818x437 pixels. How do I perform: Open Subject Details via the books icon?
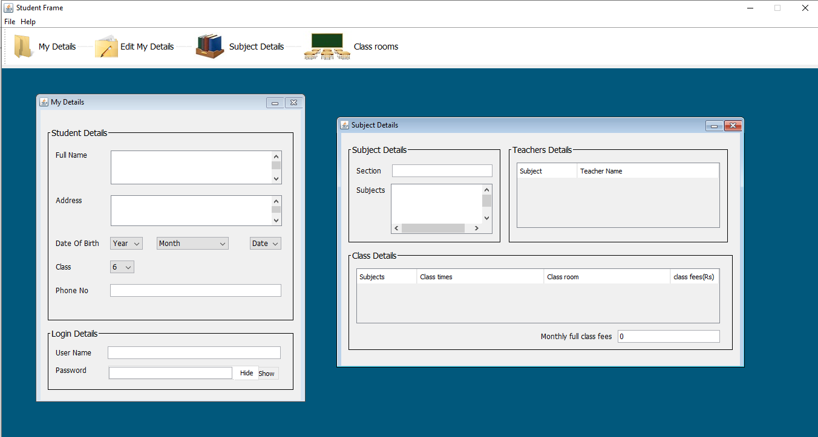pos(209,46)
